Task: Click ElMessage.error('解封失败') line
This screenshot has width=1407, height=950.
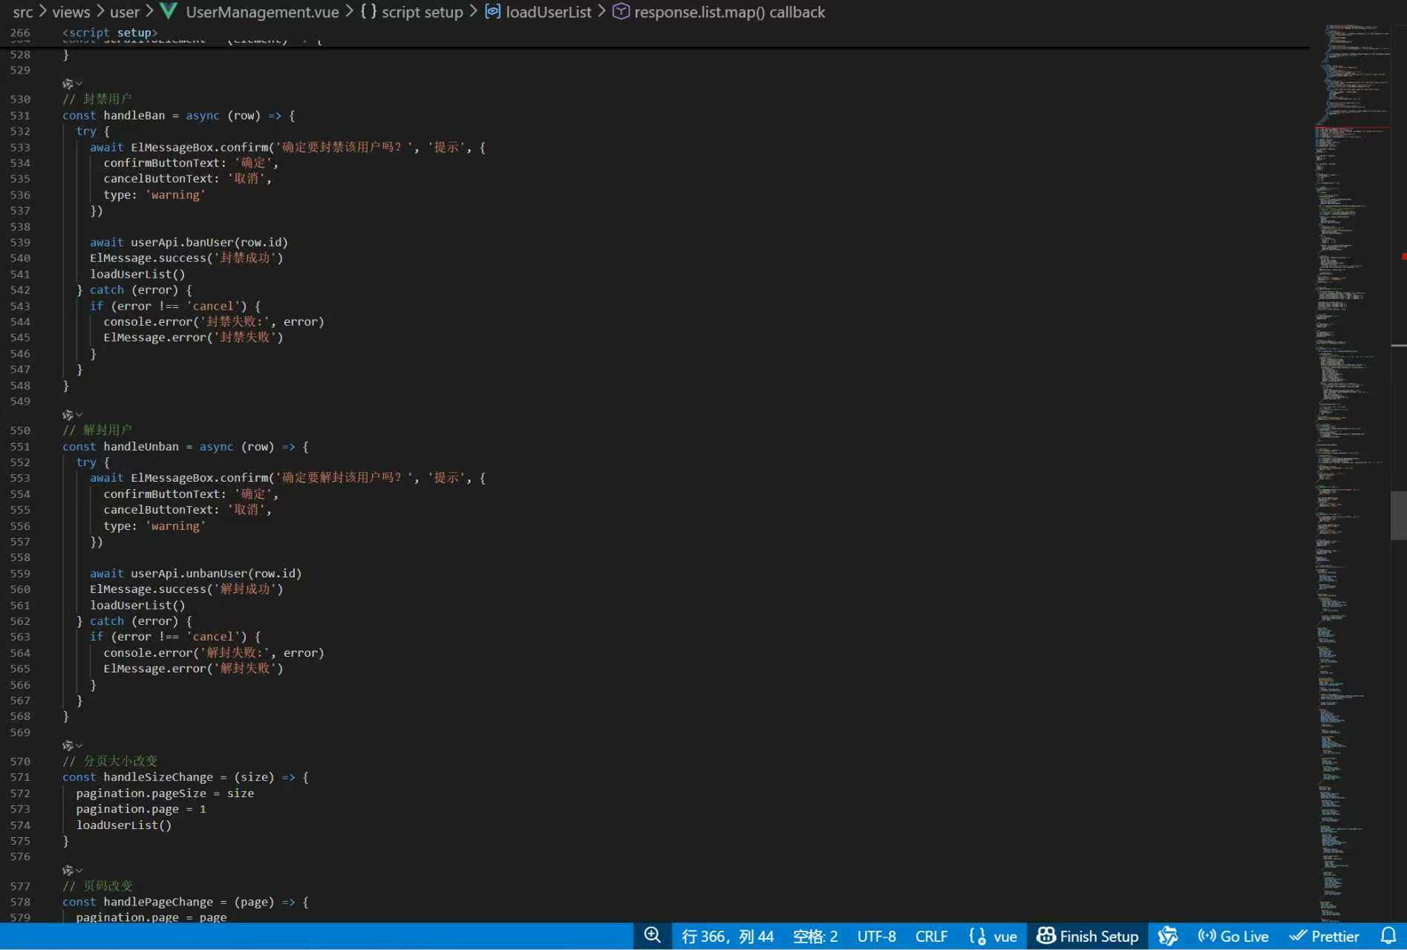Action: 193,668
